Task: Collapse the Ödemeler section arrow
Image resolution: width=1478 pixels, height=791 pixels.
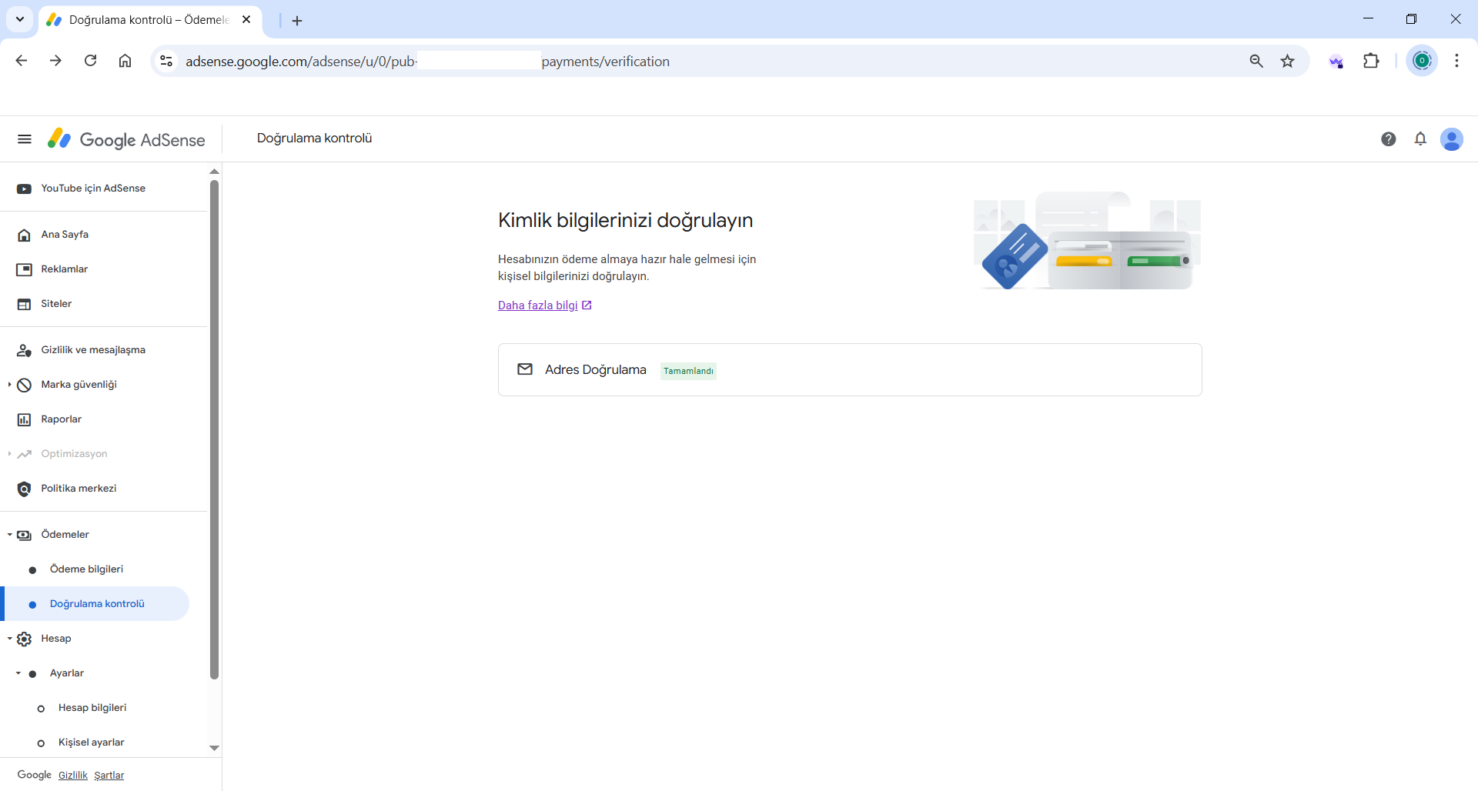Action: click(9, 535)
